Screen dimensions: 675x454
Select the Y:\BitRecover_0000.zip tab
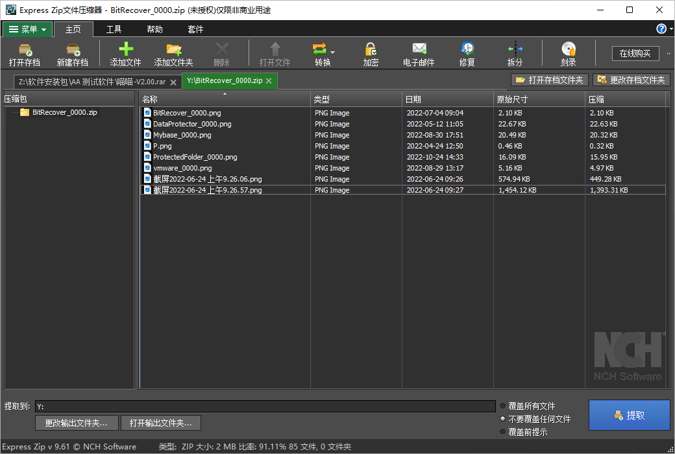click(x=225, y=80)
